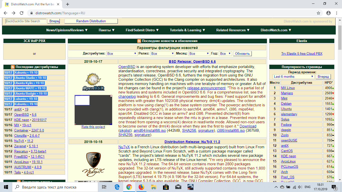Open Firefox from the taskbar
Screen dimensions: 342x192
(141, 187)
